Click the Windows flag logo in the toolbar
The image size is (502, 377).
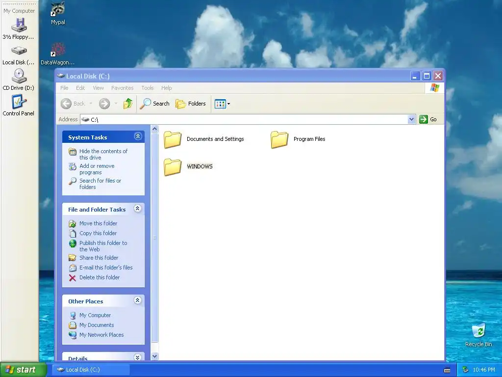(434, 87)
